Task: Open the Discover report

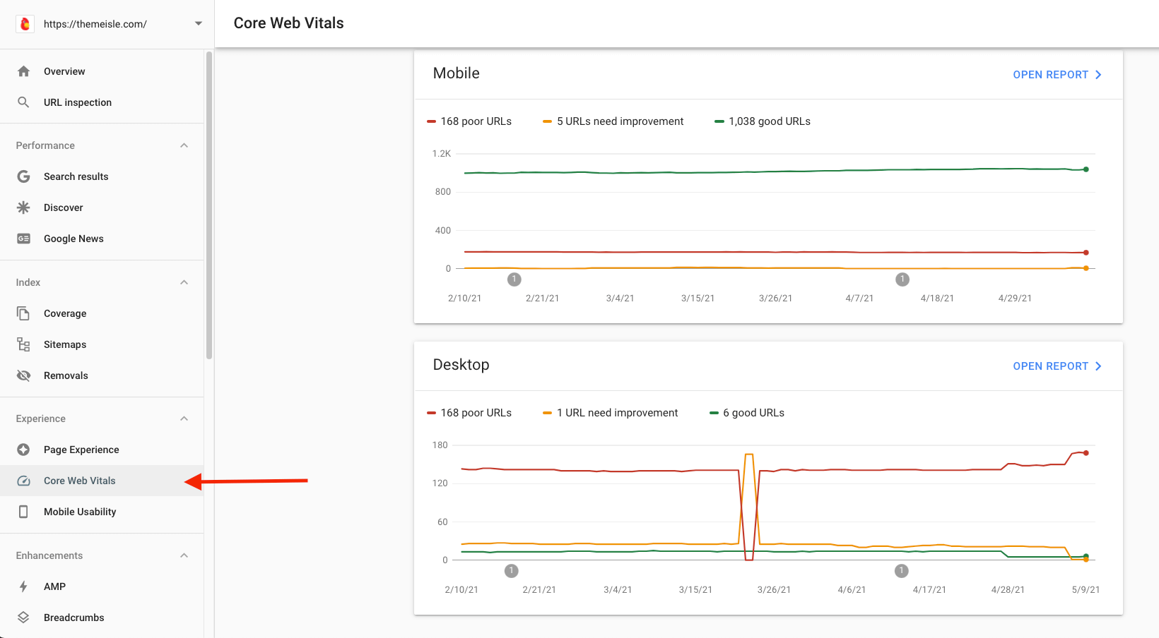Action: 64,207
